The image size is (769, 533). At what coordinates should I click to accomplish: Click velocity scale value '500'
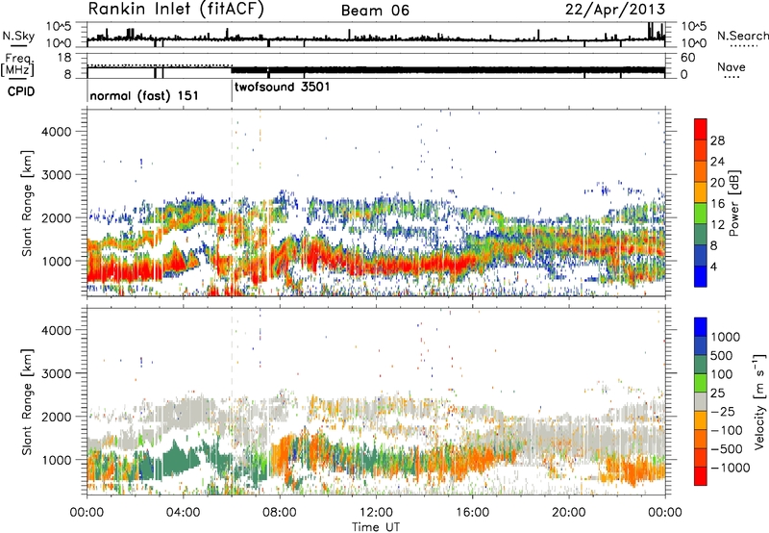pyautogui.click(x=722, y=355)
